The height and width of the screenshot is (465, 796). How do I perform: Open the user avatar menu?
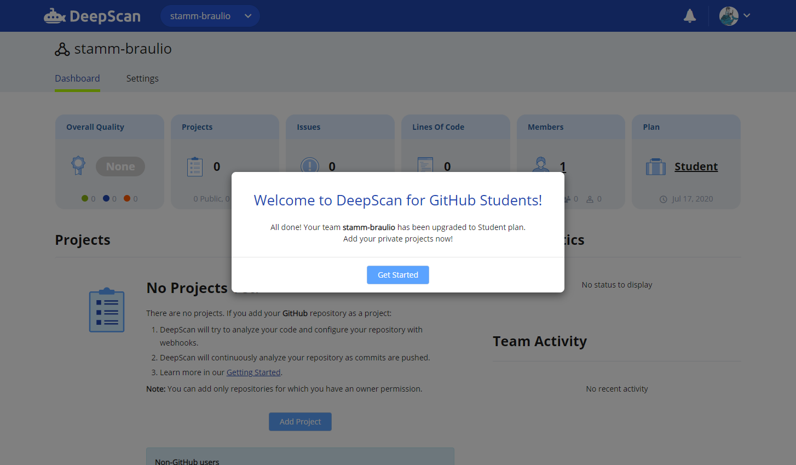click(x=729, y=16)
